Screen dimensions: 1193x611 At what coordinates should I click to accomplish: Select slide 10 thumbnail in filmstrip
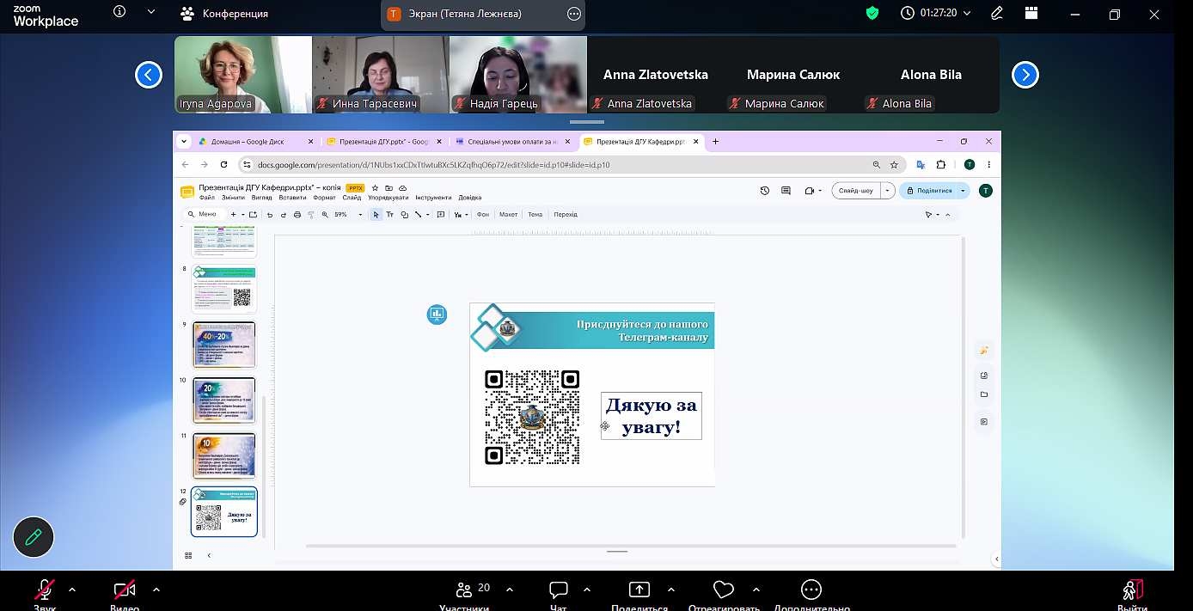pyautogui.click(x=224, y=400)
